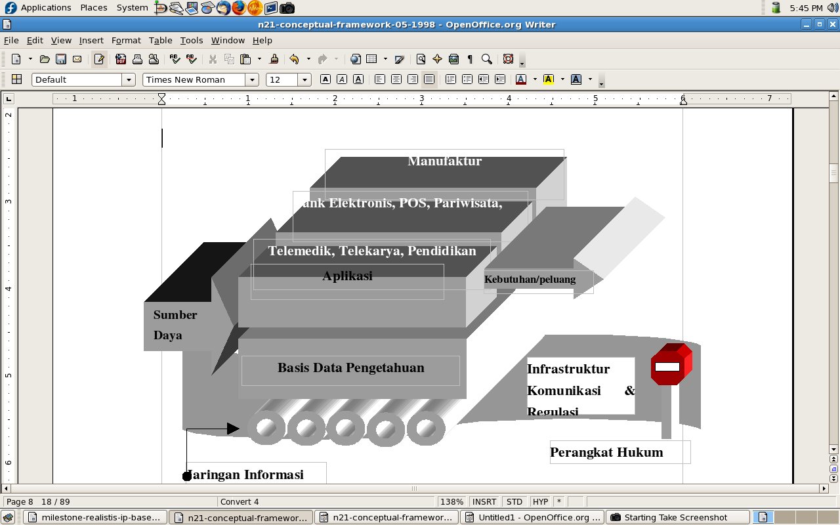The height and width of the screenshot is (525, 840).
Task: Switch to Untitled1 OpenOffice.org taskbar window
Action: [532, 517]
